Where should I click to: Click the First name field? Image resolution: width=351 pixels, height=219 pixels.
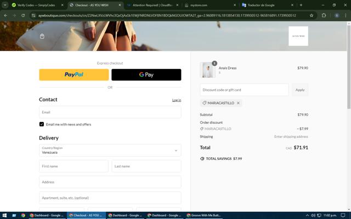pyautogui.click(x=73, y=166)
